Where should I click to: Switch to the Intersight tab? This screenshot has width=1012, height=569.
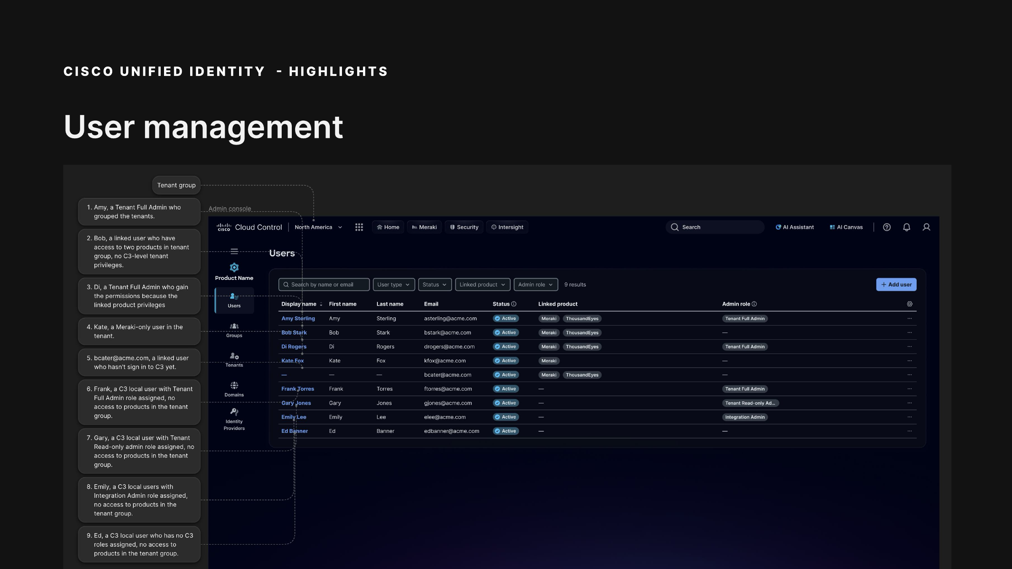point(507,227)
